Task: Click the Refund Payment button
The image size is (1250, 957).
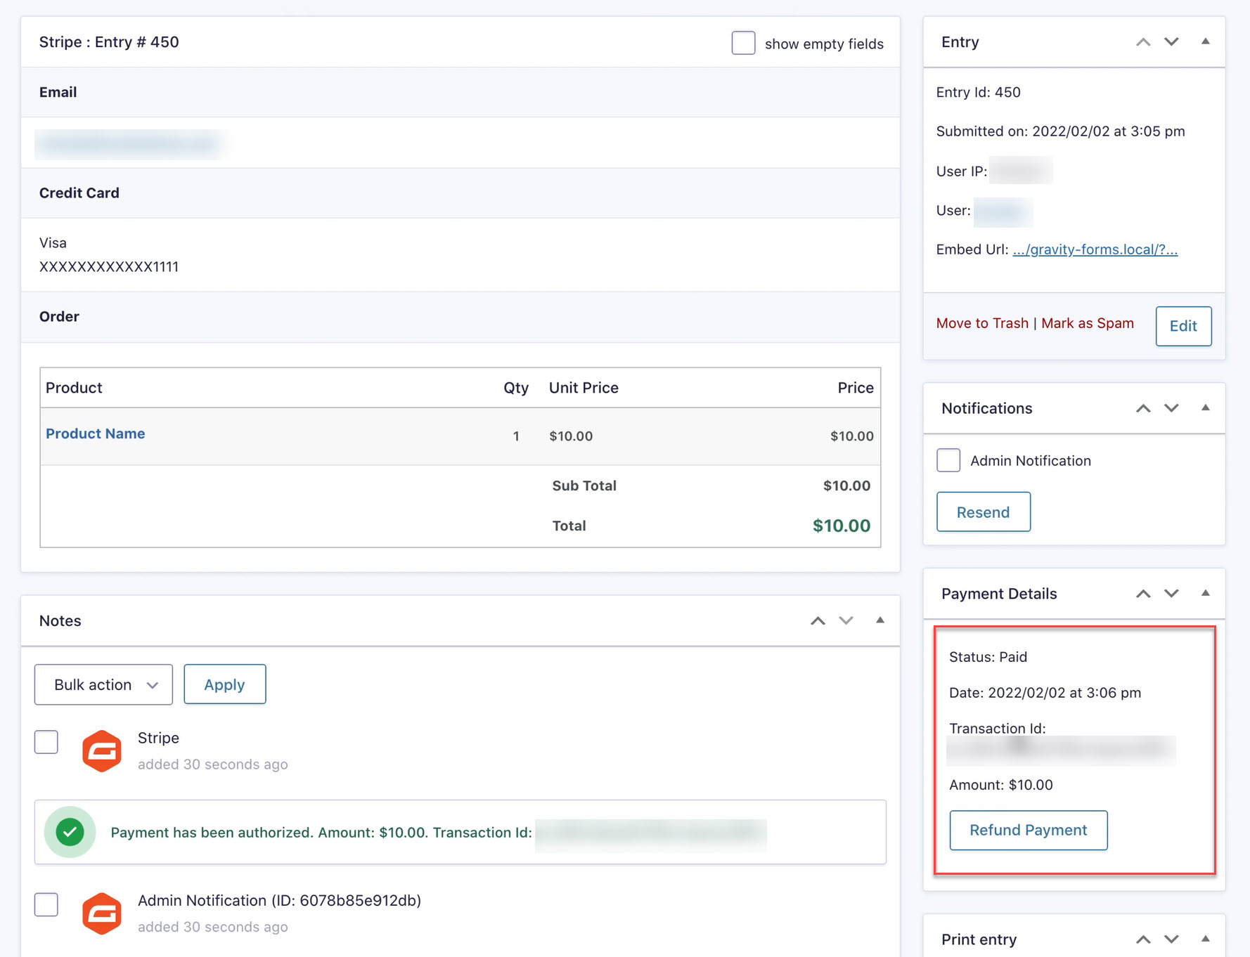Action: (1029, 831)
